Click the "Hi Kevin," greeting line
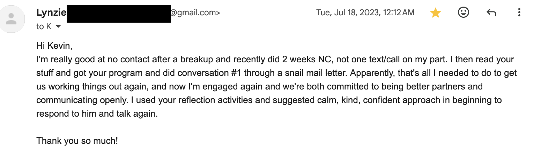Image resolution: width=534 pixels, height=156 pixels. [54, 46]
